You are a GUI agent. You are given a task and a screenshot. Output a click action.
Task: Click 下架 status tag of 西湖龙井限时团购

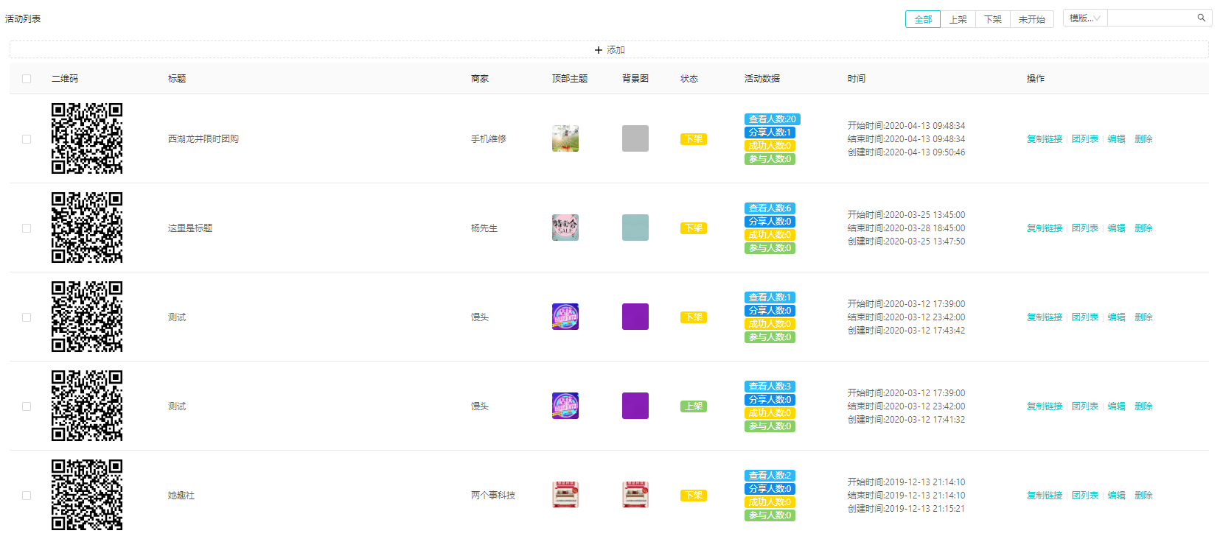(694, 139)
